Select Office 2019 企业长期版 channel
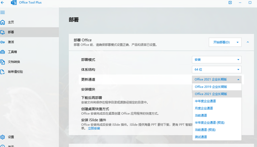 (x=211, y=87)
